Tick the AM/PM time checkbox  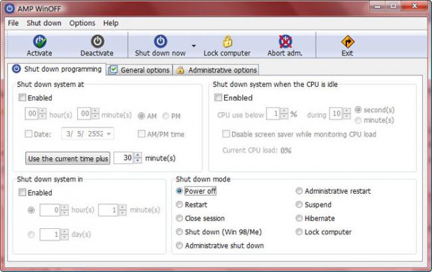click(142, 134)
